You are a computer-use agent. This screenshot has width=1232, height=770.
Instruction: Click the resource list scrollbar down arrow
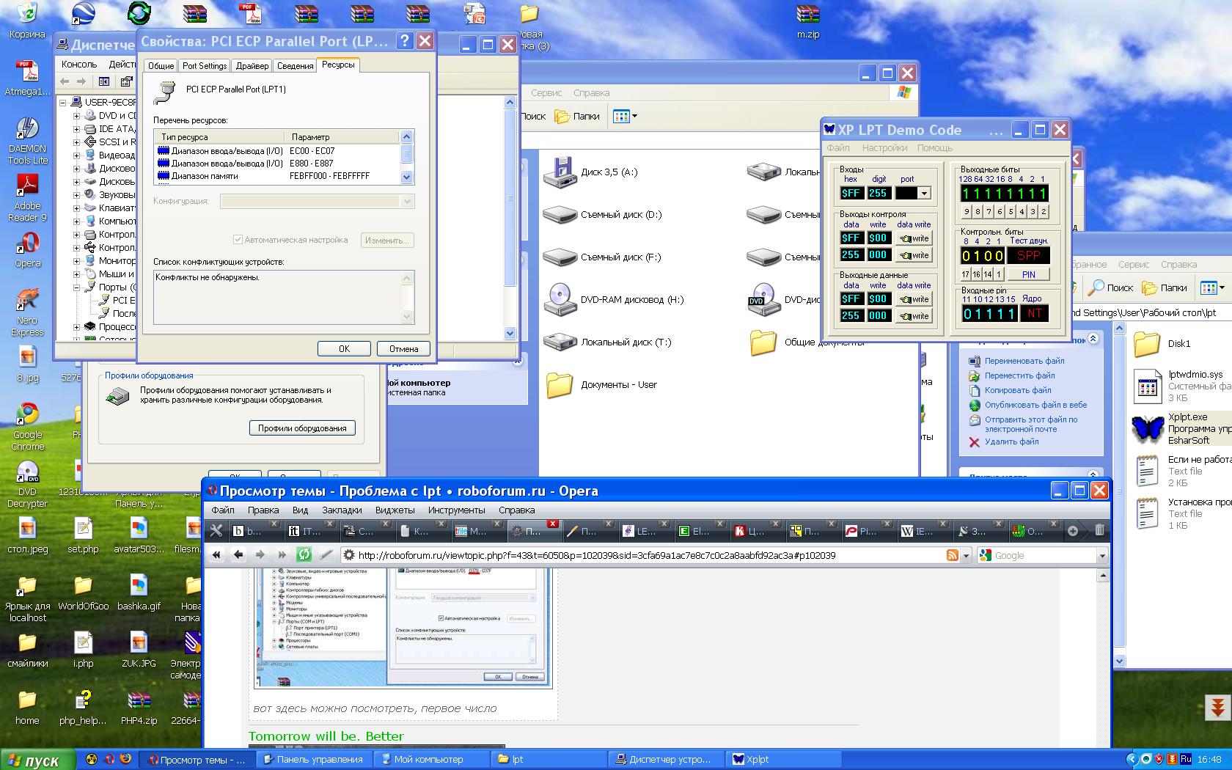coord(407,177)
